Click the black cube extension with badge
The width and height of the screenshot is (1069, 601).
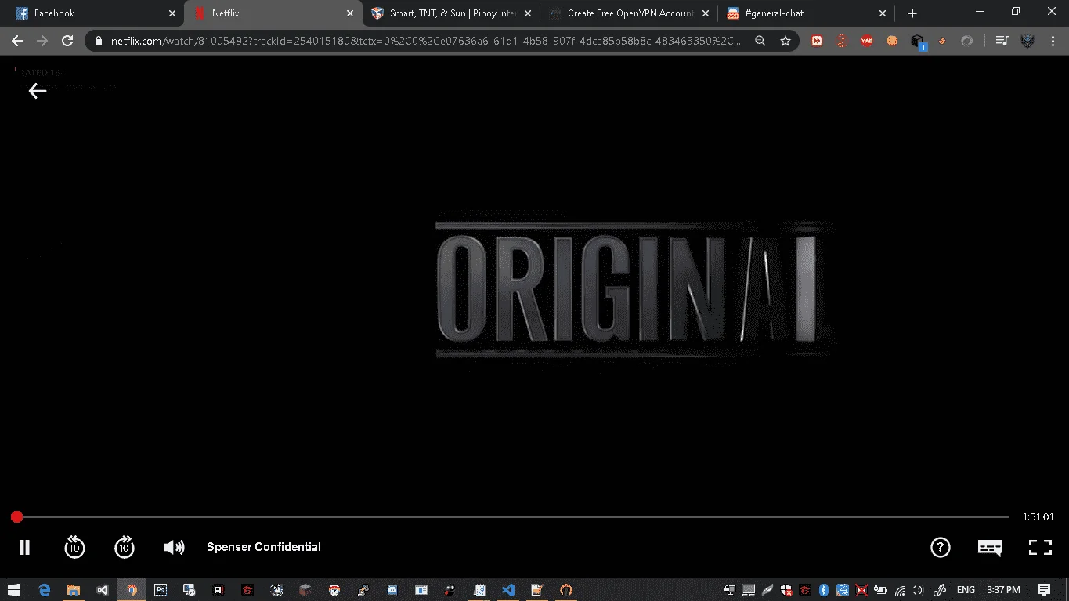918,42
